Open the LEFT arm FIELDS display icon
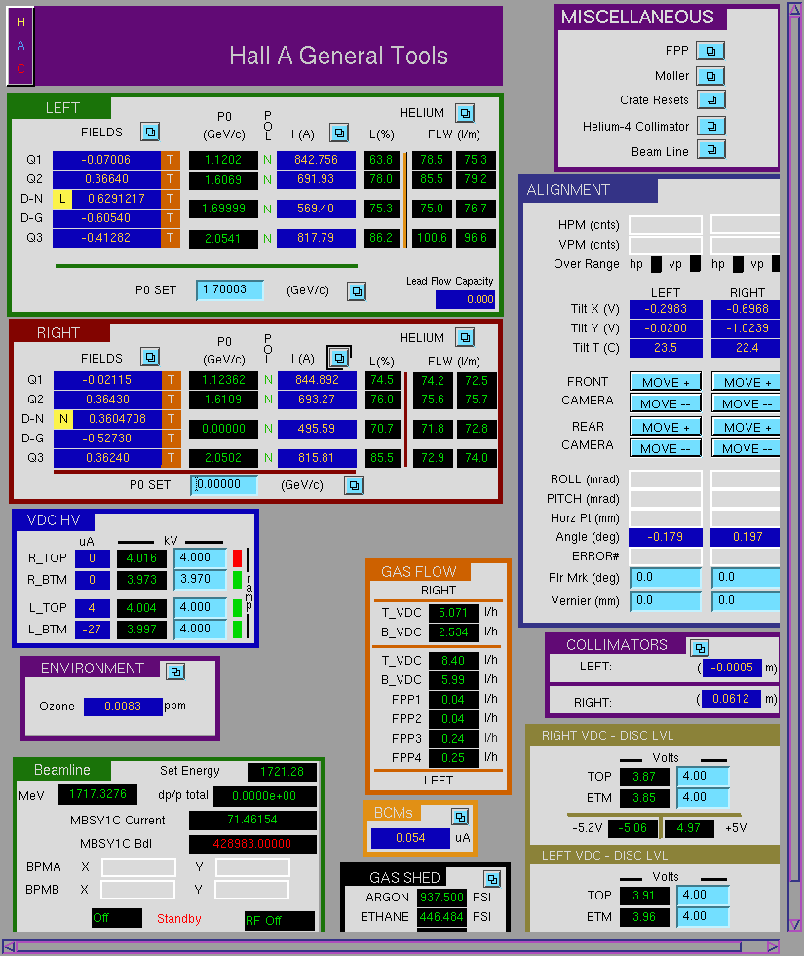The image size is (804, 956). click(x=150, y=132)
